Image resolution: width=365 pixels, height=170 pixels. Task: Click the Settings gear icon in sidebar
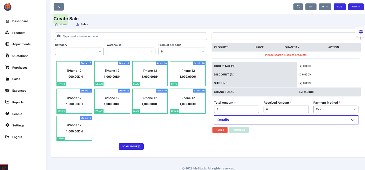pos(7,125)
